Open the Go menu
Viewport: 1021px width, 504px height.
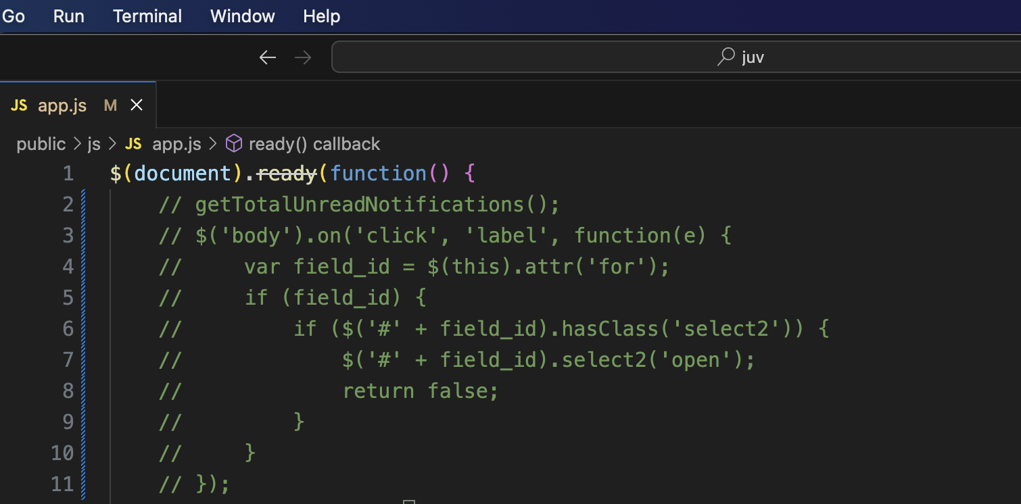[14, 16]
